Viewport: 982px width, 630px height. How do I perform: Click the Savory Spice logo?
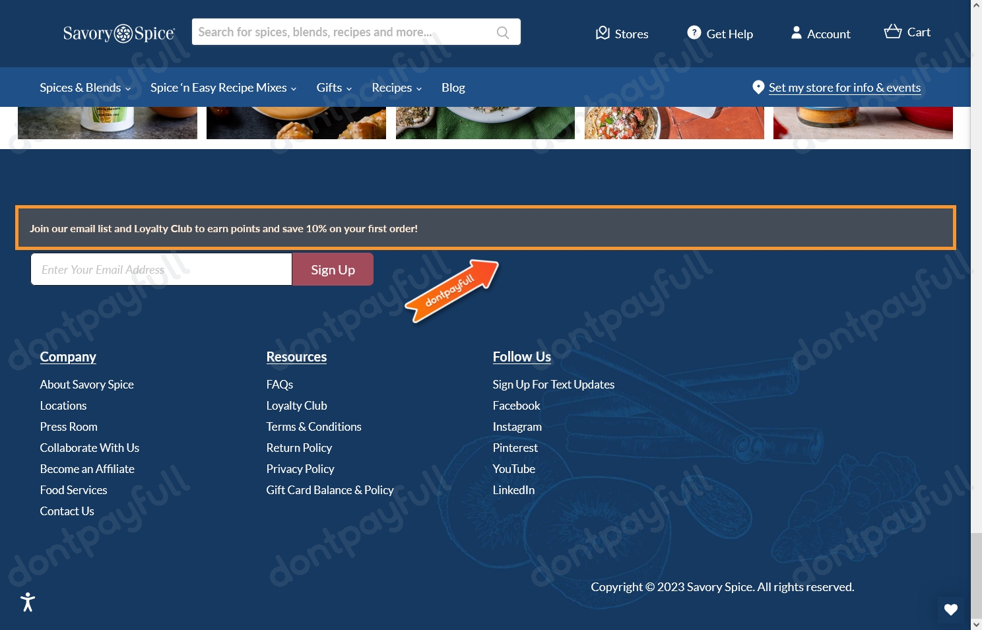pyautogui.click(x=119, y=32)
